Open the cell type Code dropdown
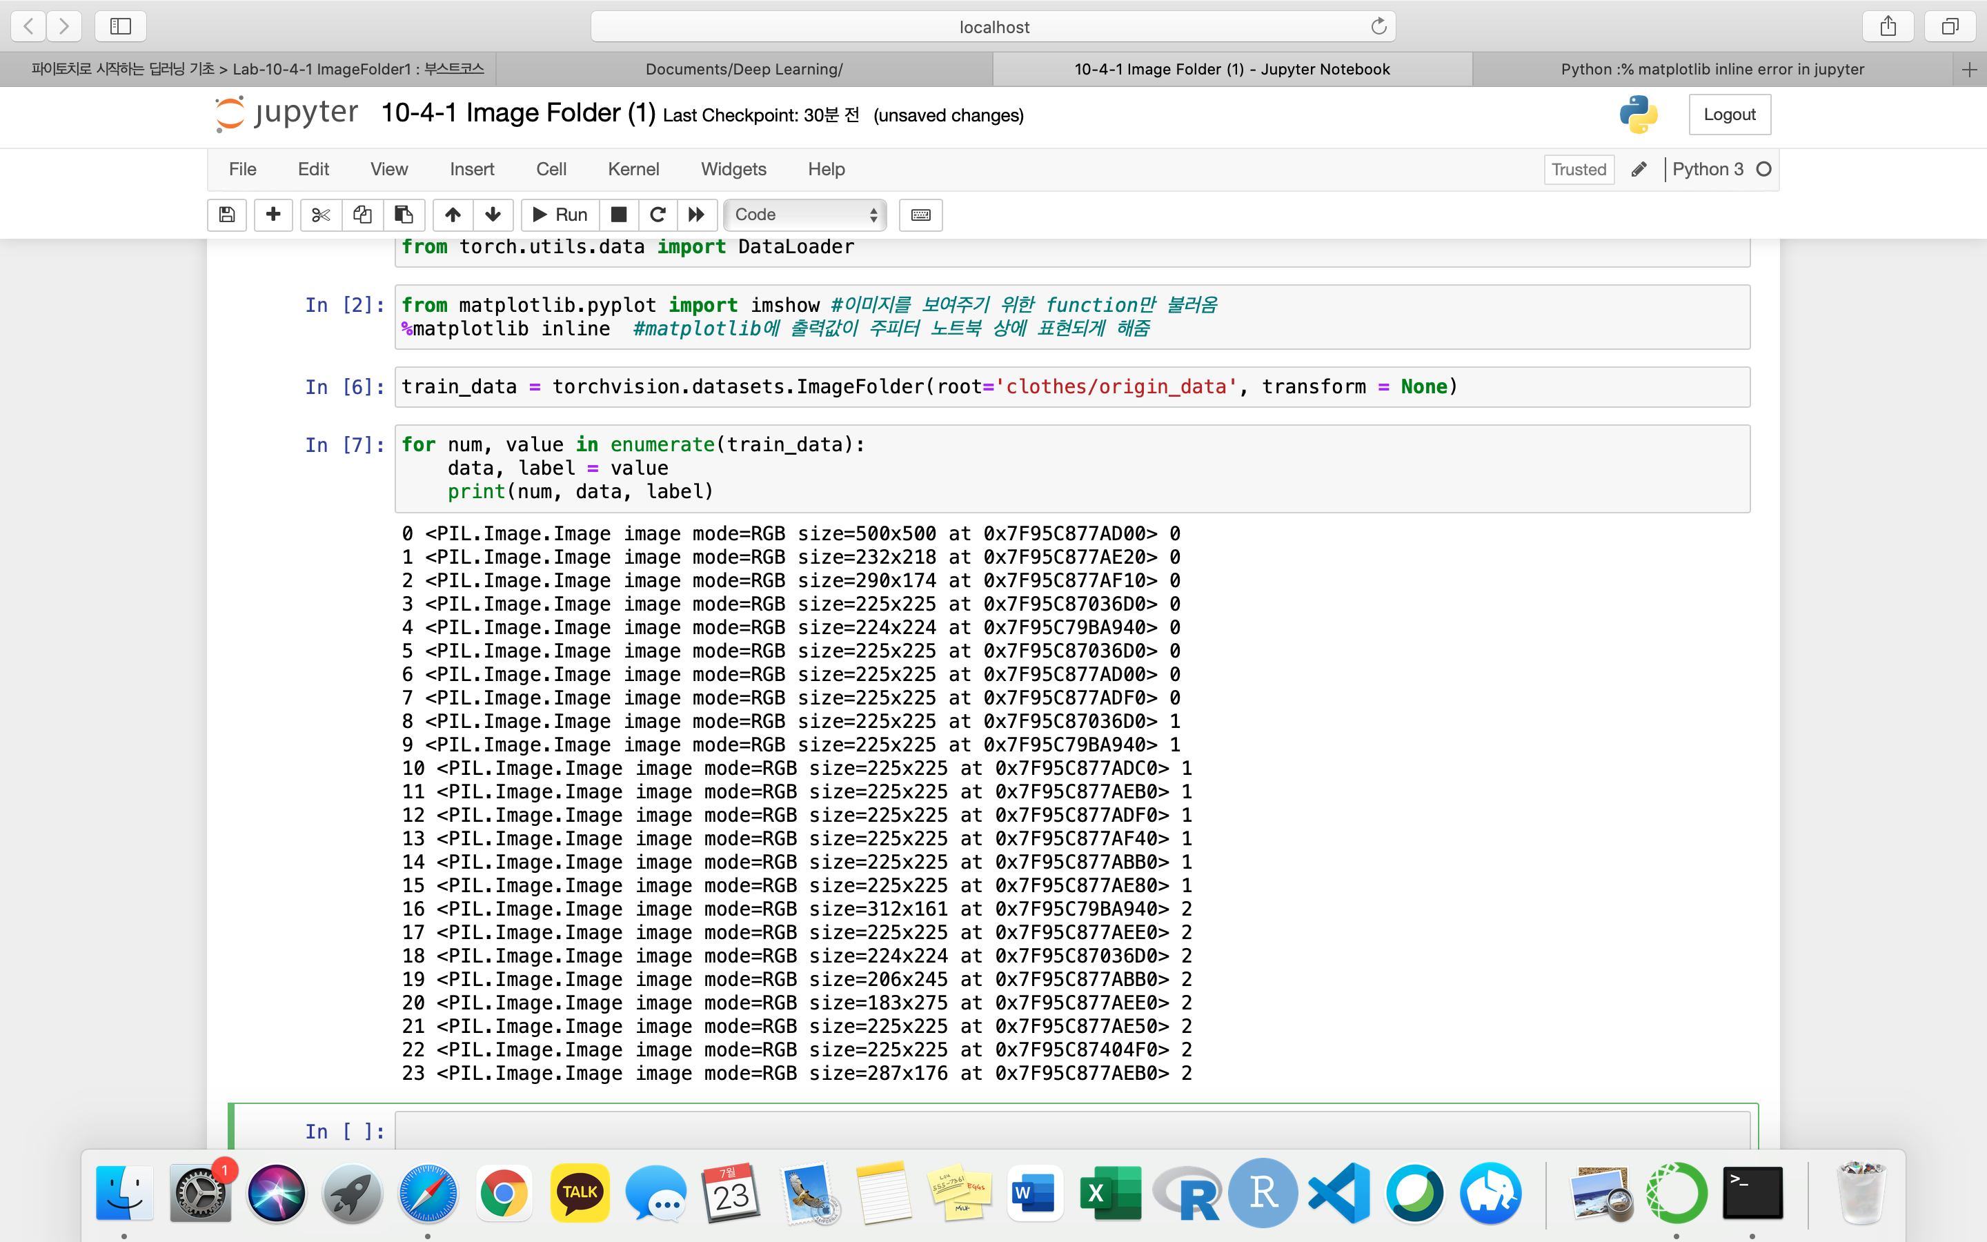The height and width of the screenshot is (1242, 1987). 804,215
